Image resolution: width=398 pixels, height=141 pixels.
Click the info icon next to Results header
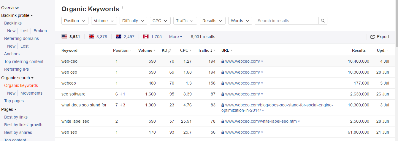368,50
